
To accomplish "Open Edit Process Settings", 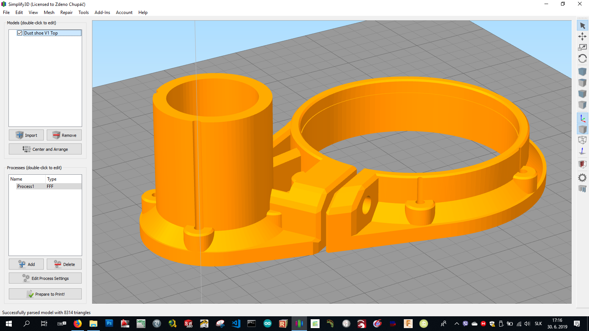I will click(x=45, y=278).
